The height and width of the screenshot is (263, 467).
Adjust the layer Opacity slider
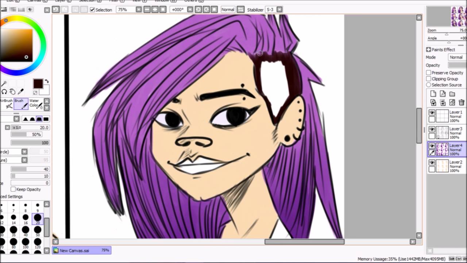coord(458,65)
